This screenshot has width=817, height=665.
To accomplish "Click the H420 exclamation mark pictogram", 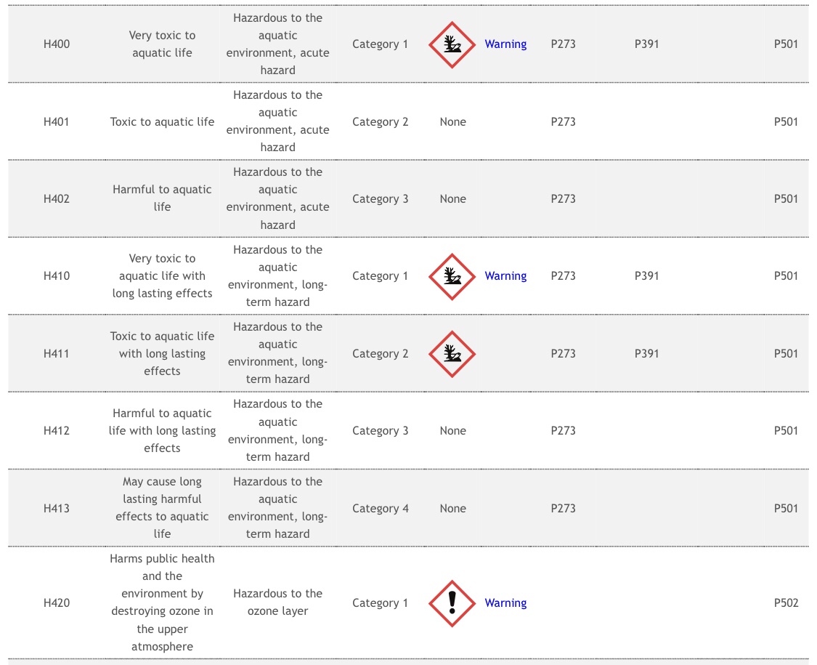I will [452, 603].
